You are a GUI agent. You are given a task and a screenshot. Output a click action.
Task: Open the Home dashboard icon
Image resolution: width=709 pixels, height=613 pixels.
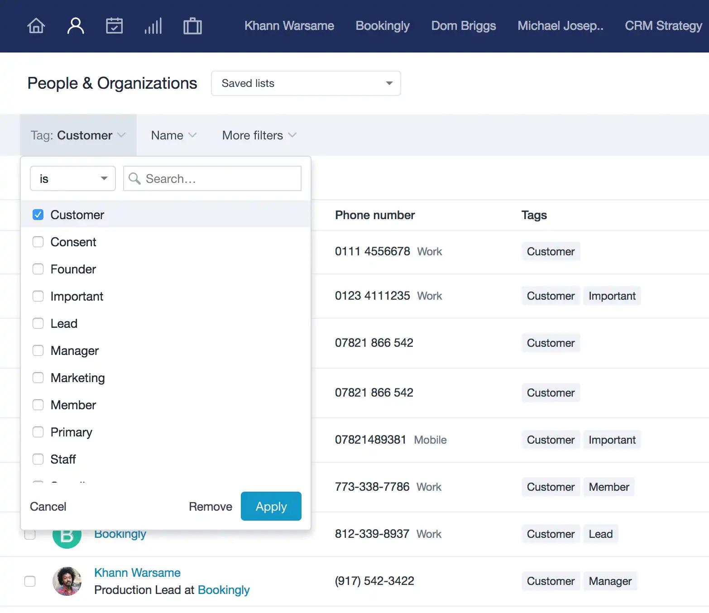[x=36, y=26]
